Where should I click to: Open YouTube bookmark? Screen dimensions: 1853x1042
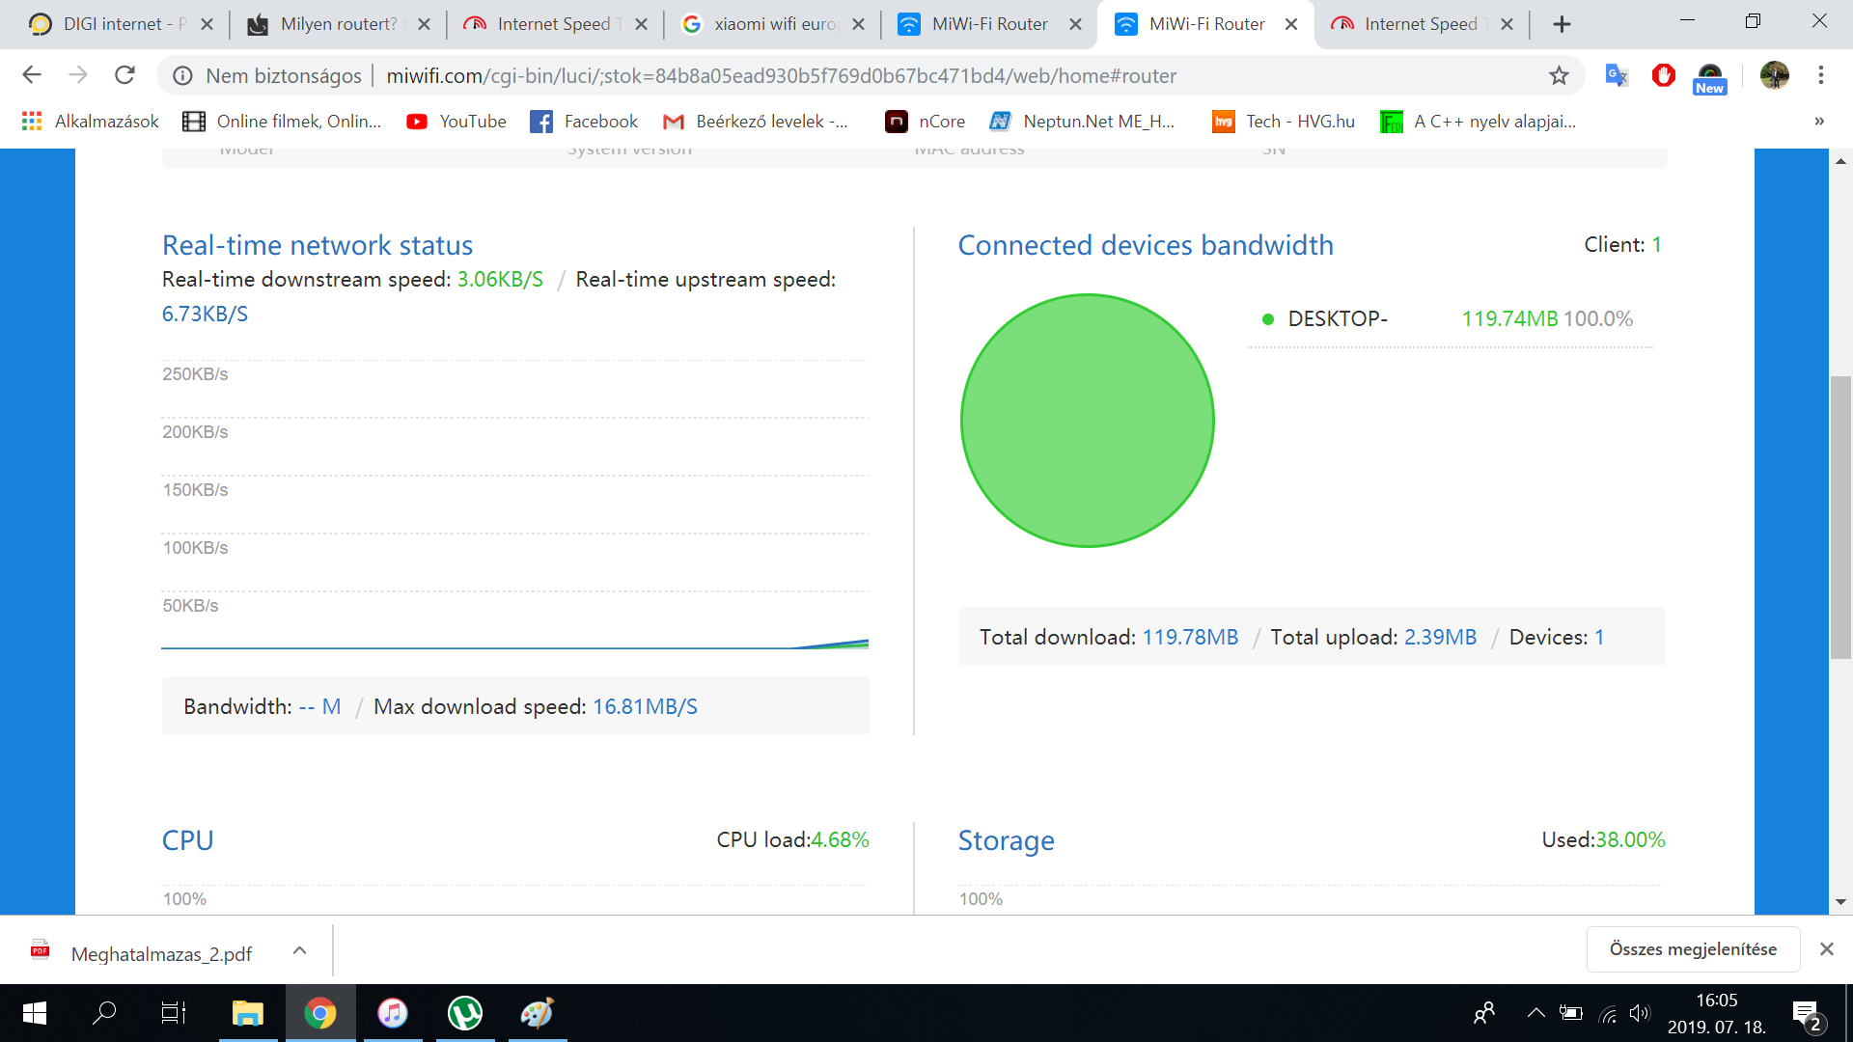click(456, 122)
